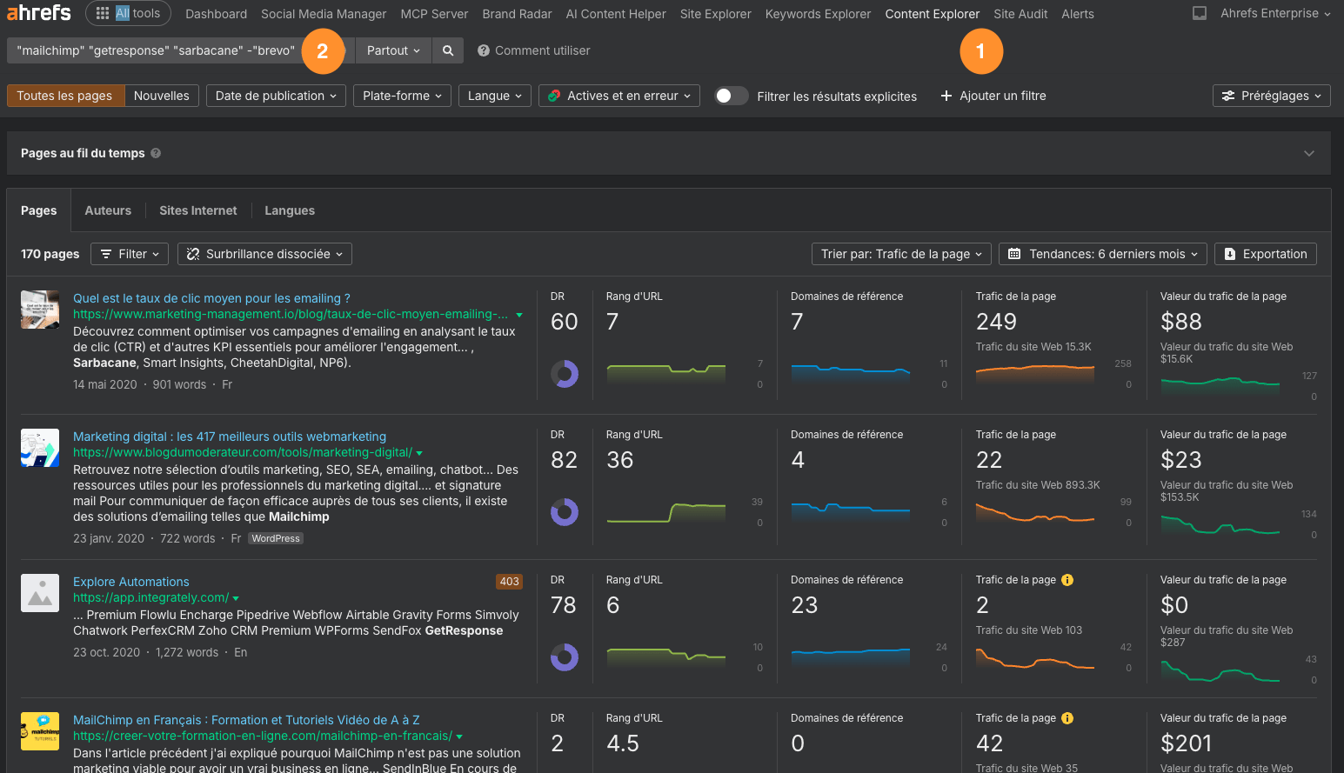1344x773 pixels.
Task: Click the DR 60 donut chart
Action: [x=565, y=374]
